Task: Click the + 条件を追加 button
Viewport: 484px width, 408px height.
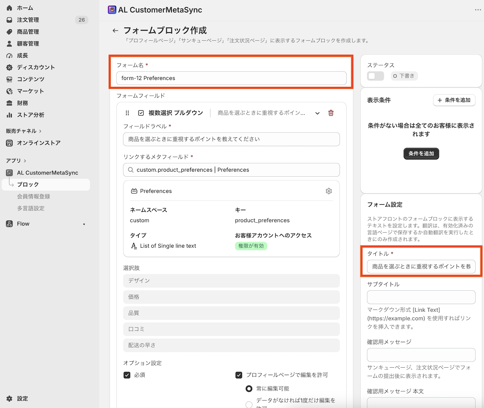Action: click(x=454, y=100)
